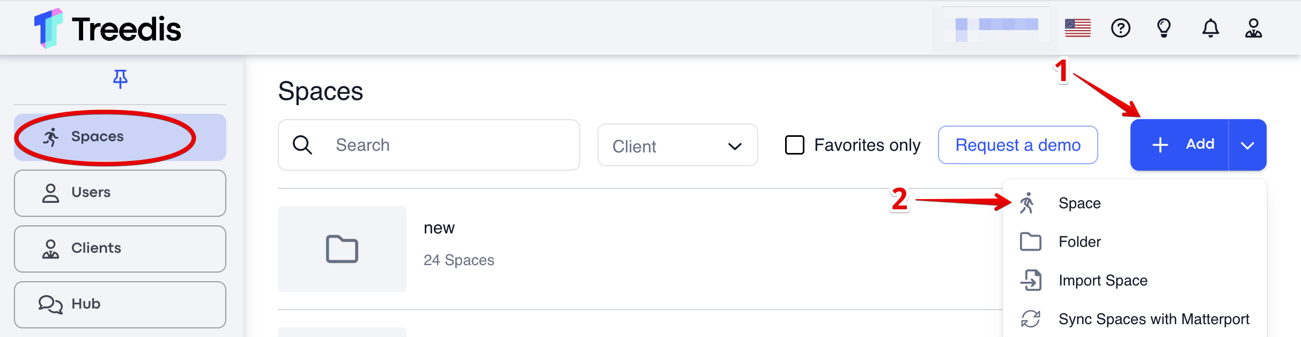Click the blue Add button
Viewport: 1301px width, 337px height.
click(x=1179, y=145)
